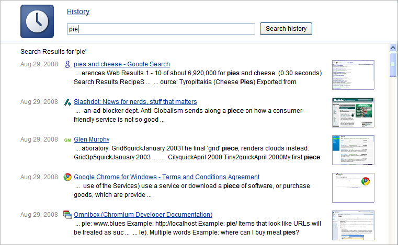Click the vertical scrollbar thumb
Screen dimensions: 398x245
(393, 64)
